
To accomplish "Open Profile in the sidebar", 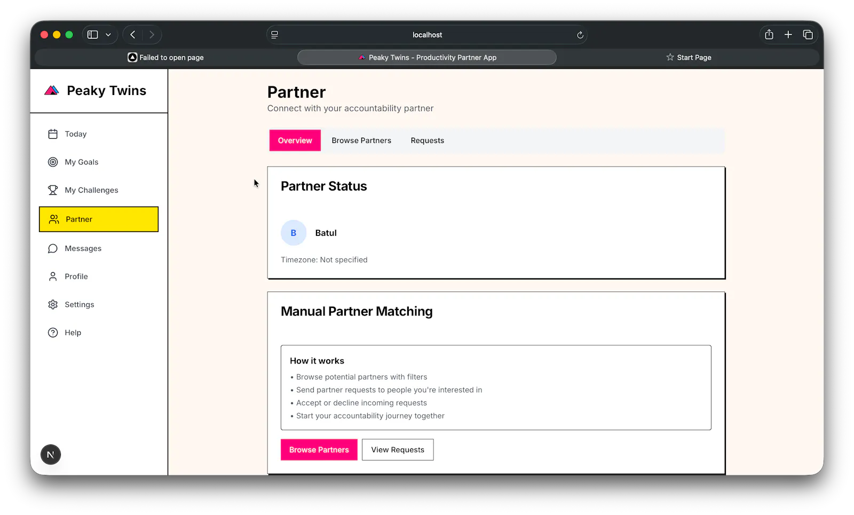I will click(99, 276).
